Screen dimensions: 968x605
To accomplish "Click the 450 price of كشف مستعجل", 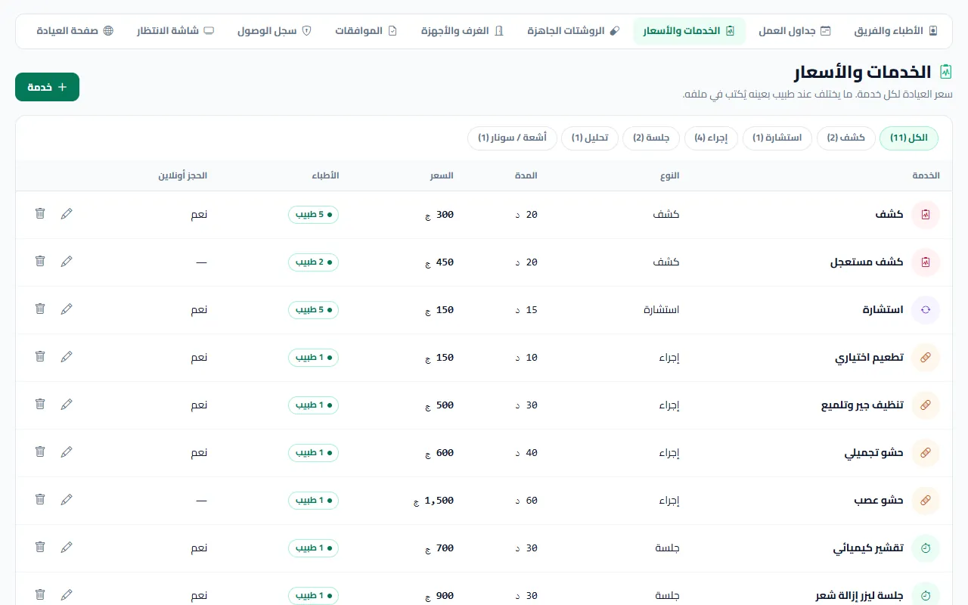I will pyautogui.click(x=440, y=262).
